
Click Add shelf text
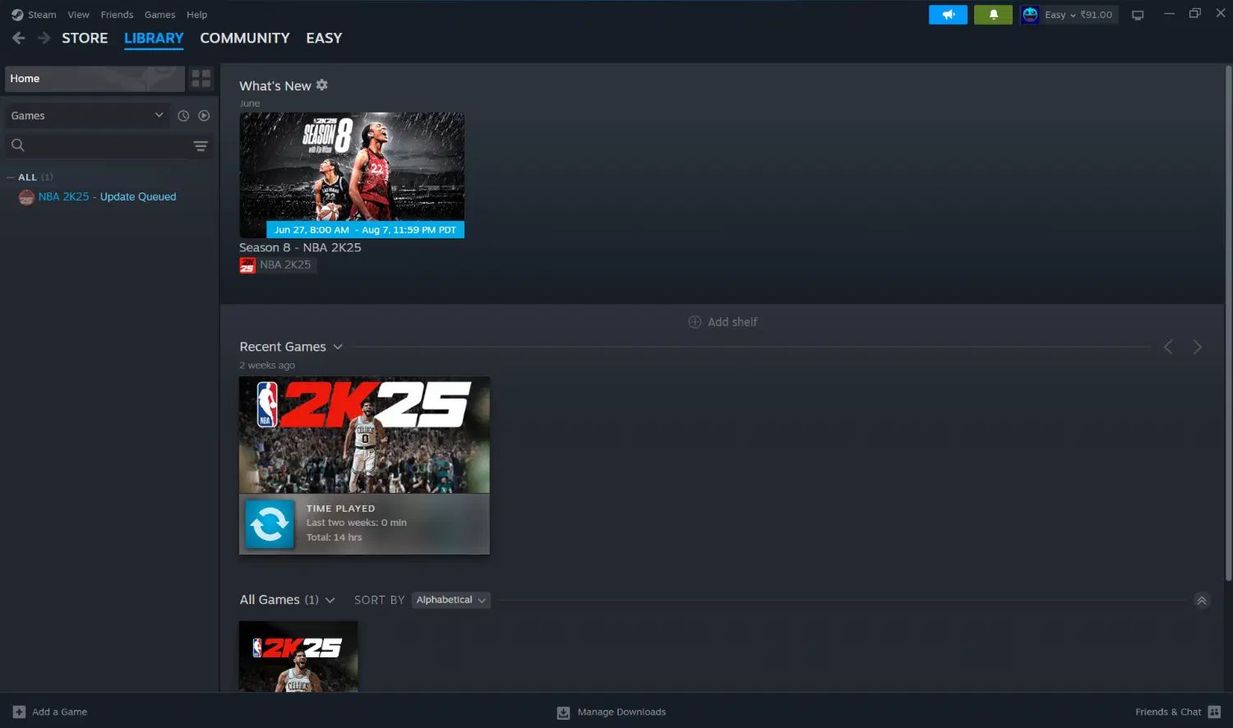click(732, 322)
